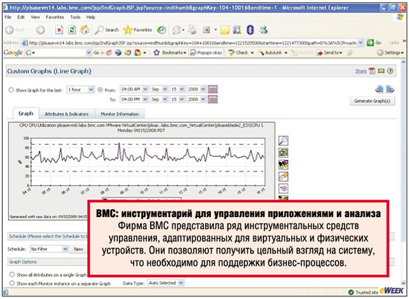Image resolution: width=409 pixels, height=299 pixels.
Task: Click the Print icon in toolbar
Action: [192, 30]
